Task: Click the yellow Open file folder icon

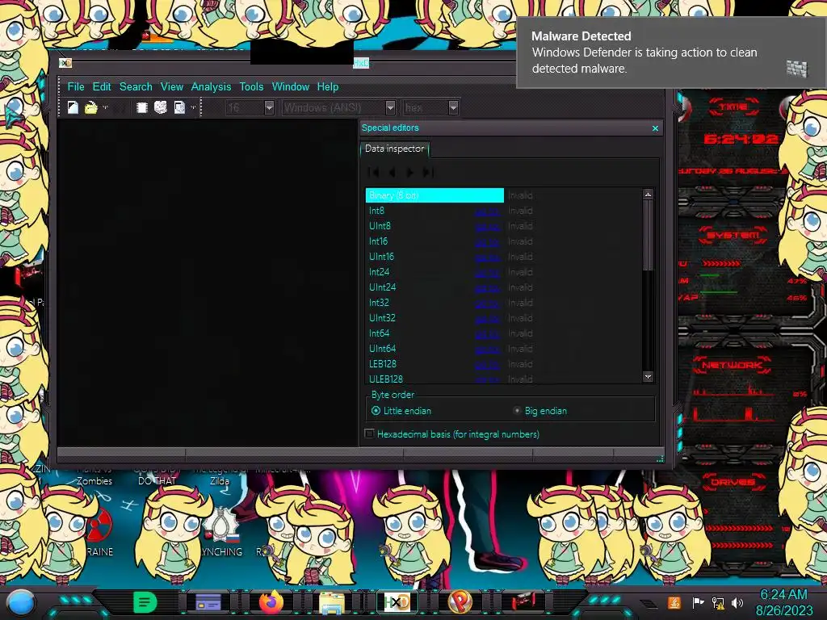Action: click(x=90, y=107)
